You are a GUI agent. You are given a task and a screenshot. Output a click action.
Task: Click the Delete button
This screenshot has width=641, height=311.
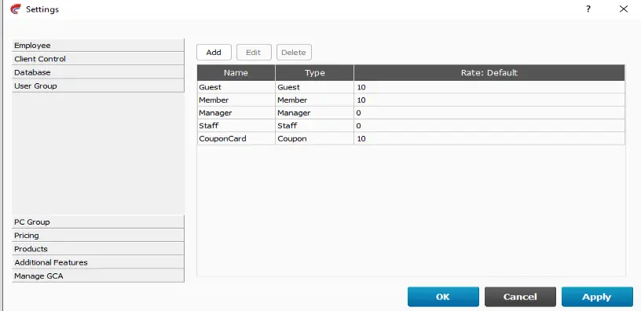pyautogui.click(x=294, y=53)
